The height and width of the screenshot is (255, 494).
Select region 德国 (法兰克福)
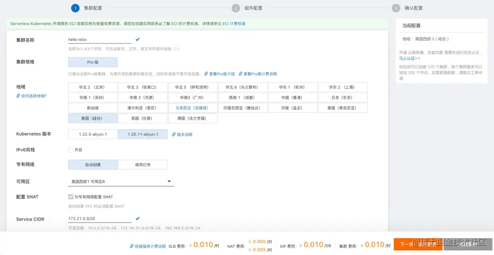click(193, 118)
